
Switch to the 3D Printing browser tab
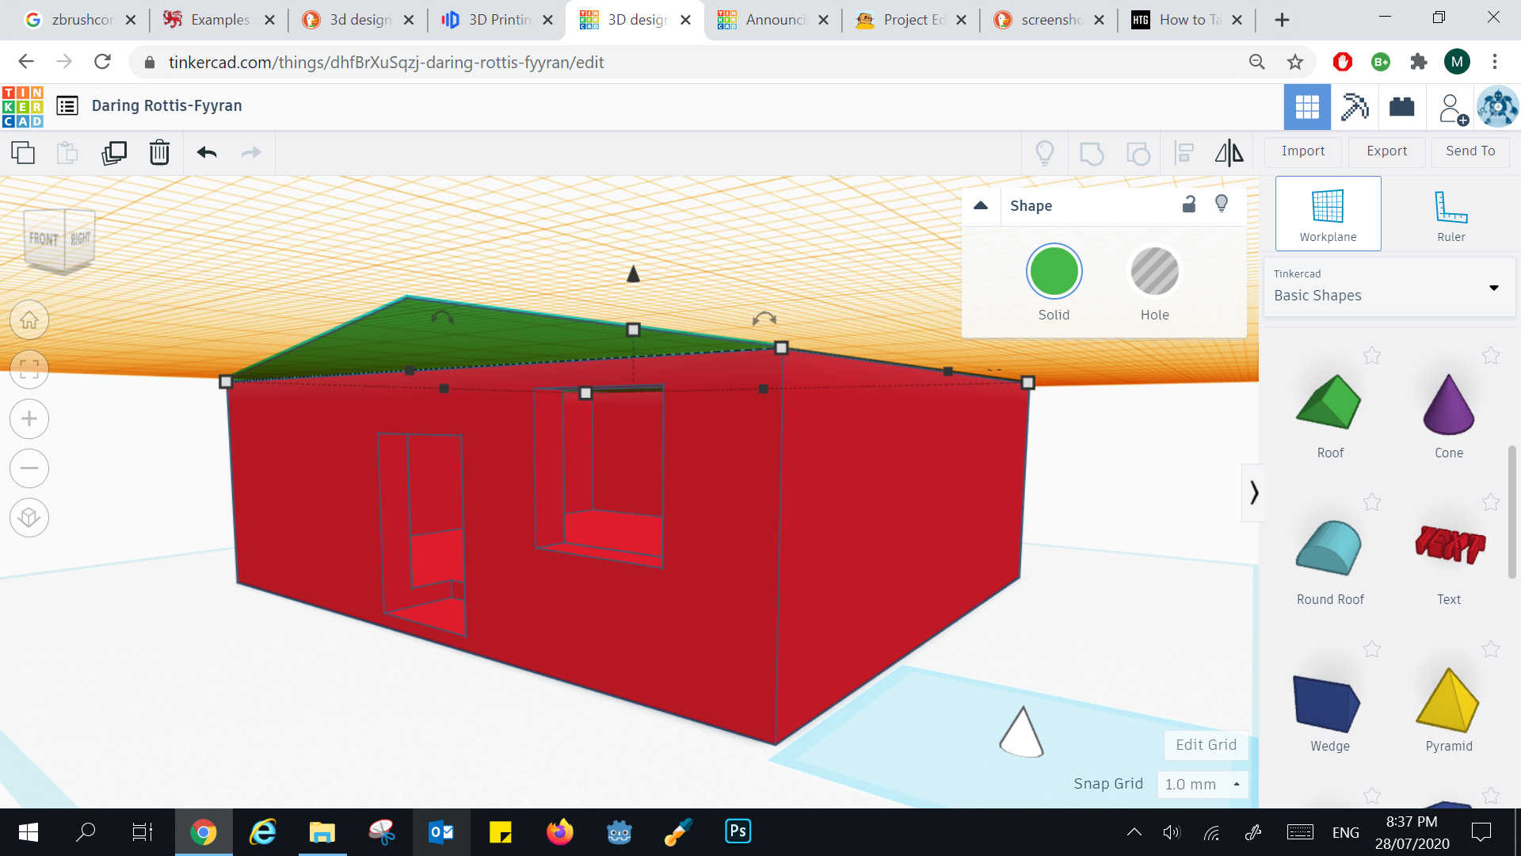(495, 20)
